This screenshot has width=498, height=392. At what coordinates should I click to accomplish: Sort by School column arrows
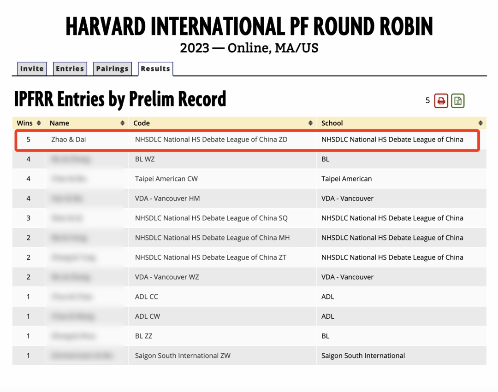click(480, 123)
